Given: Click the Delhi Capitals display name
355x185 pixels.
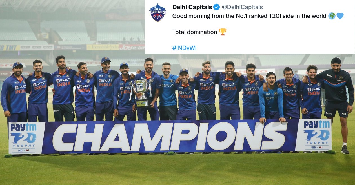Looking at the screenshot, I should [192, 7].
